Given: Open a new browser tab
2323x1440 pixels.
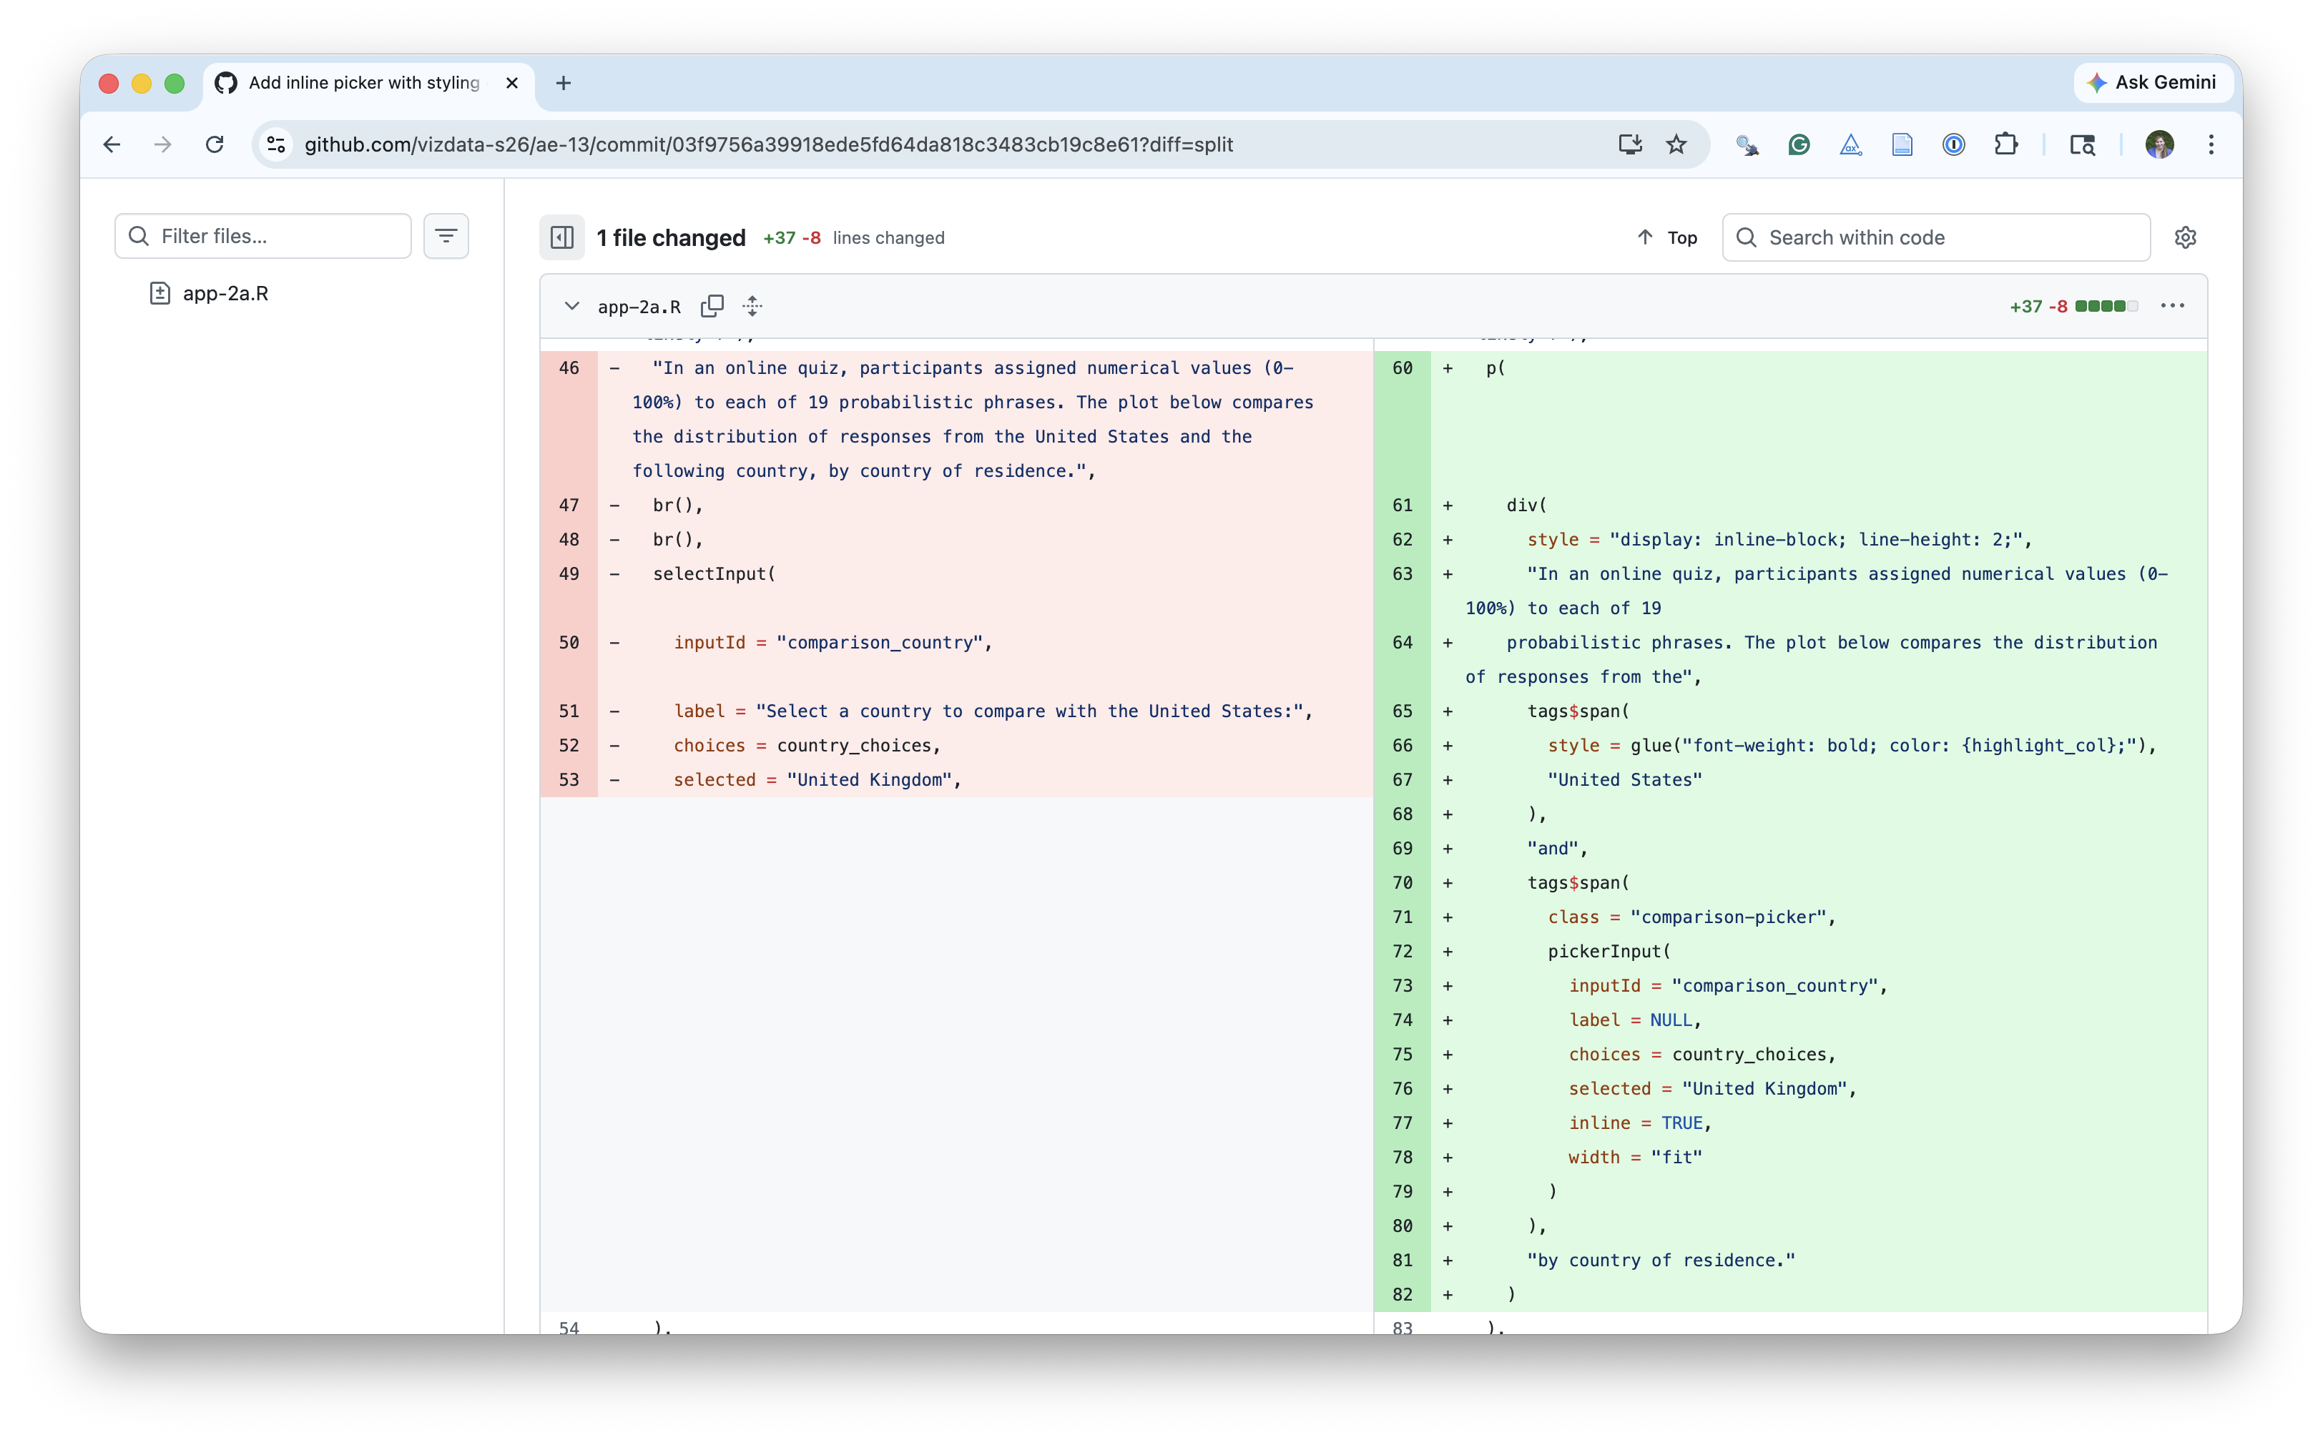Looking at the screenshot, I should pos(563,83).
